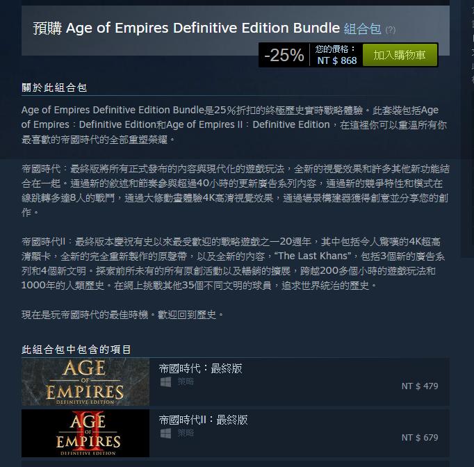Open the (?) bundle help tooltip icon
The image size is (474, 467).
(x=391, y=30)
